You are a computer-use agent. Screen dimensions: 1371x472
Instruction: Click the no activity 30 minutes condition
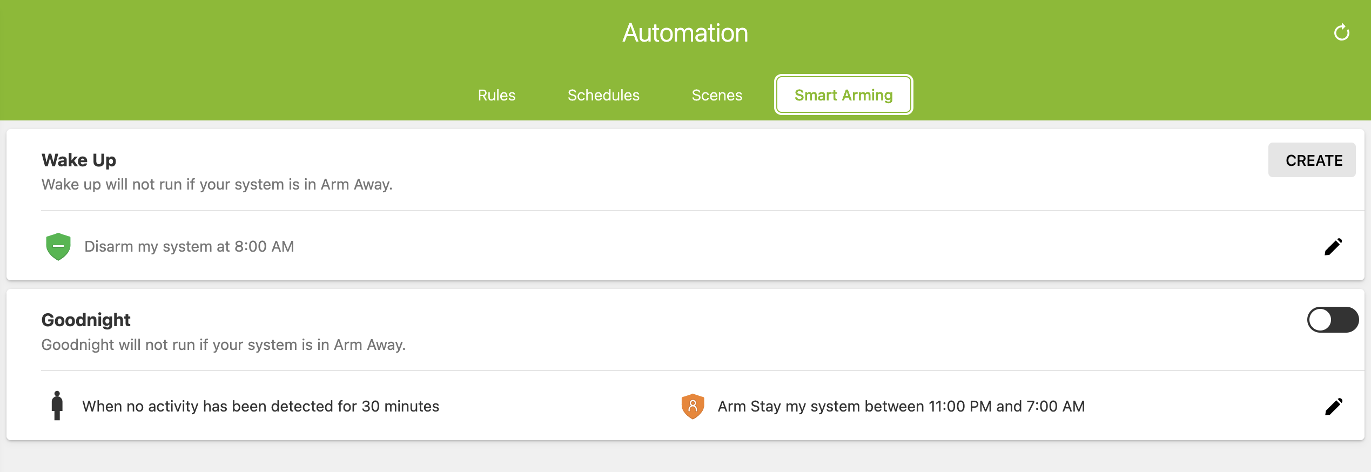click(260, 407)
